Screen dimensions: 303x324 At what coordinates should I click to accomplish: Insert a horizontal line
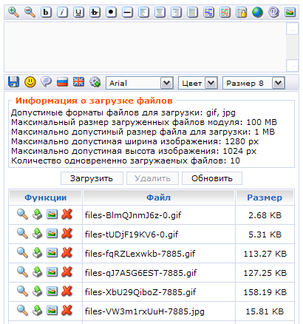(x=127, y=12)
